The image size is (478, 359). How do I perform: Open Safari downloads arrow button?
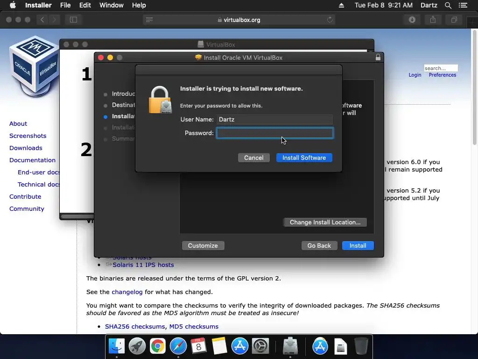pyautogui.click(x=412, y=20)
